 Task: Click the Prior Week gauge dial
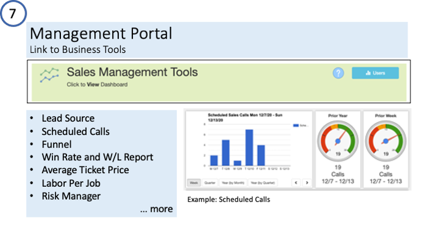(x=385, y=141)
